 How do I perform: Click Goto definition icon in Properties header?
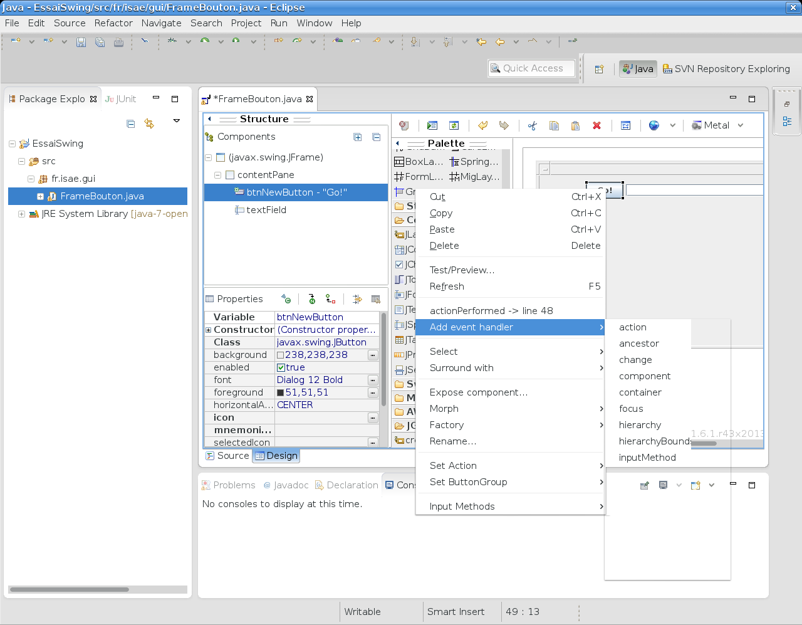(312, 299)
